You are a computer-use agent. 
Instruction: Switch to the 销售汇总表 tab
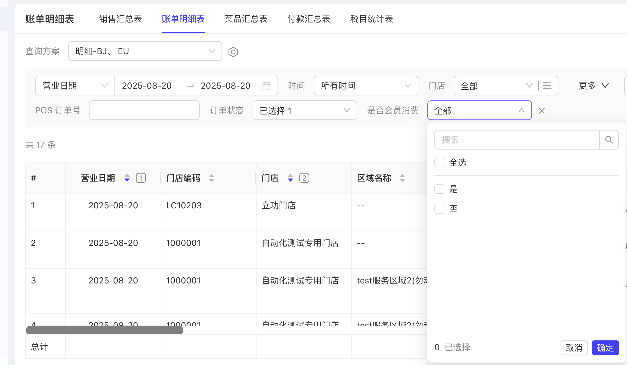[121, 19]
